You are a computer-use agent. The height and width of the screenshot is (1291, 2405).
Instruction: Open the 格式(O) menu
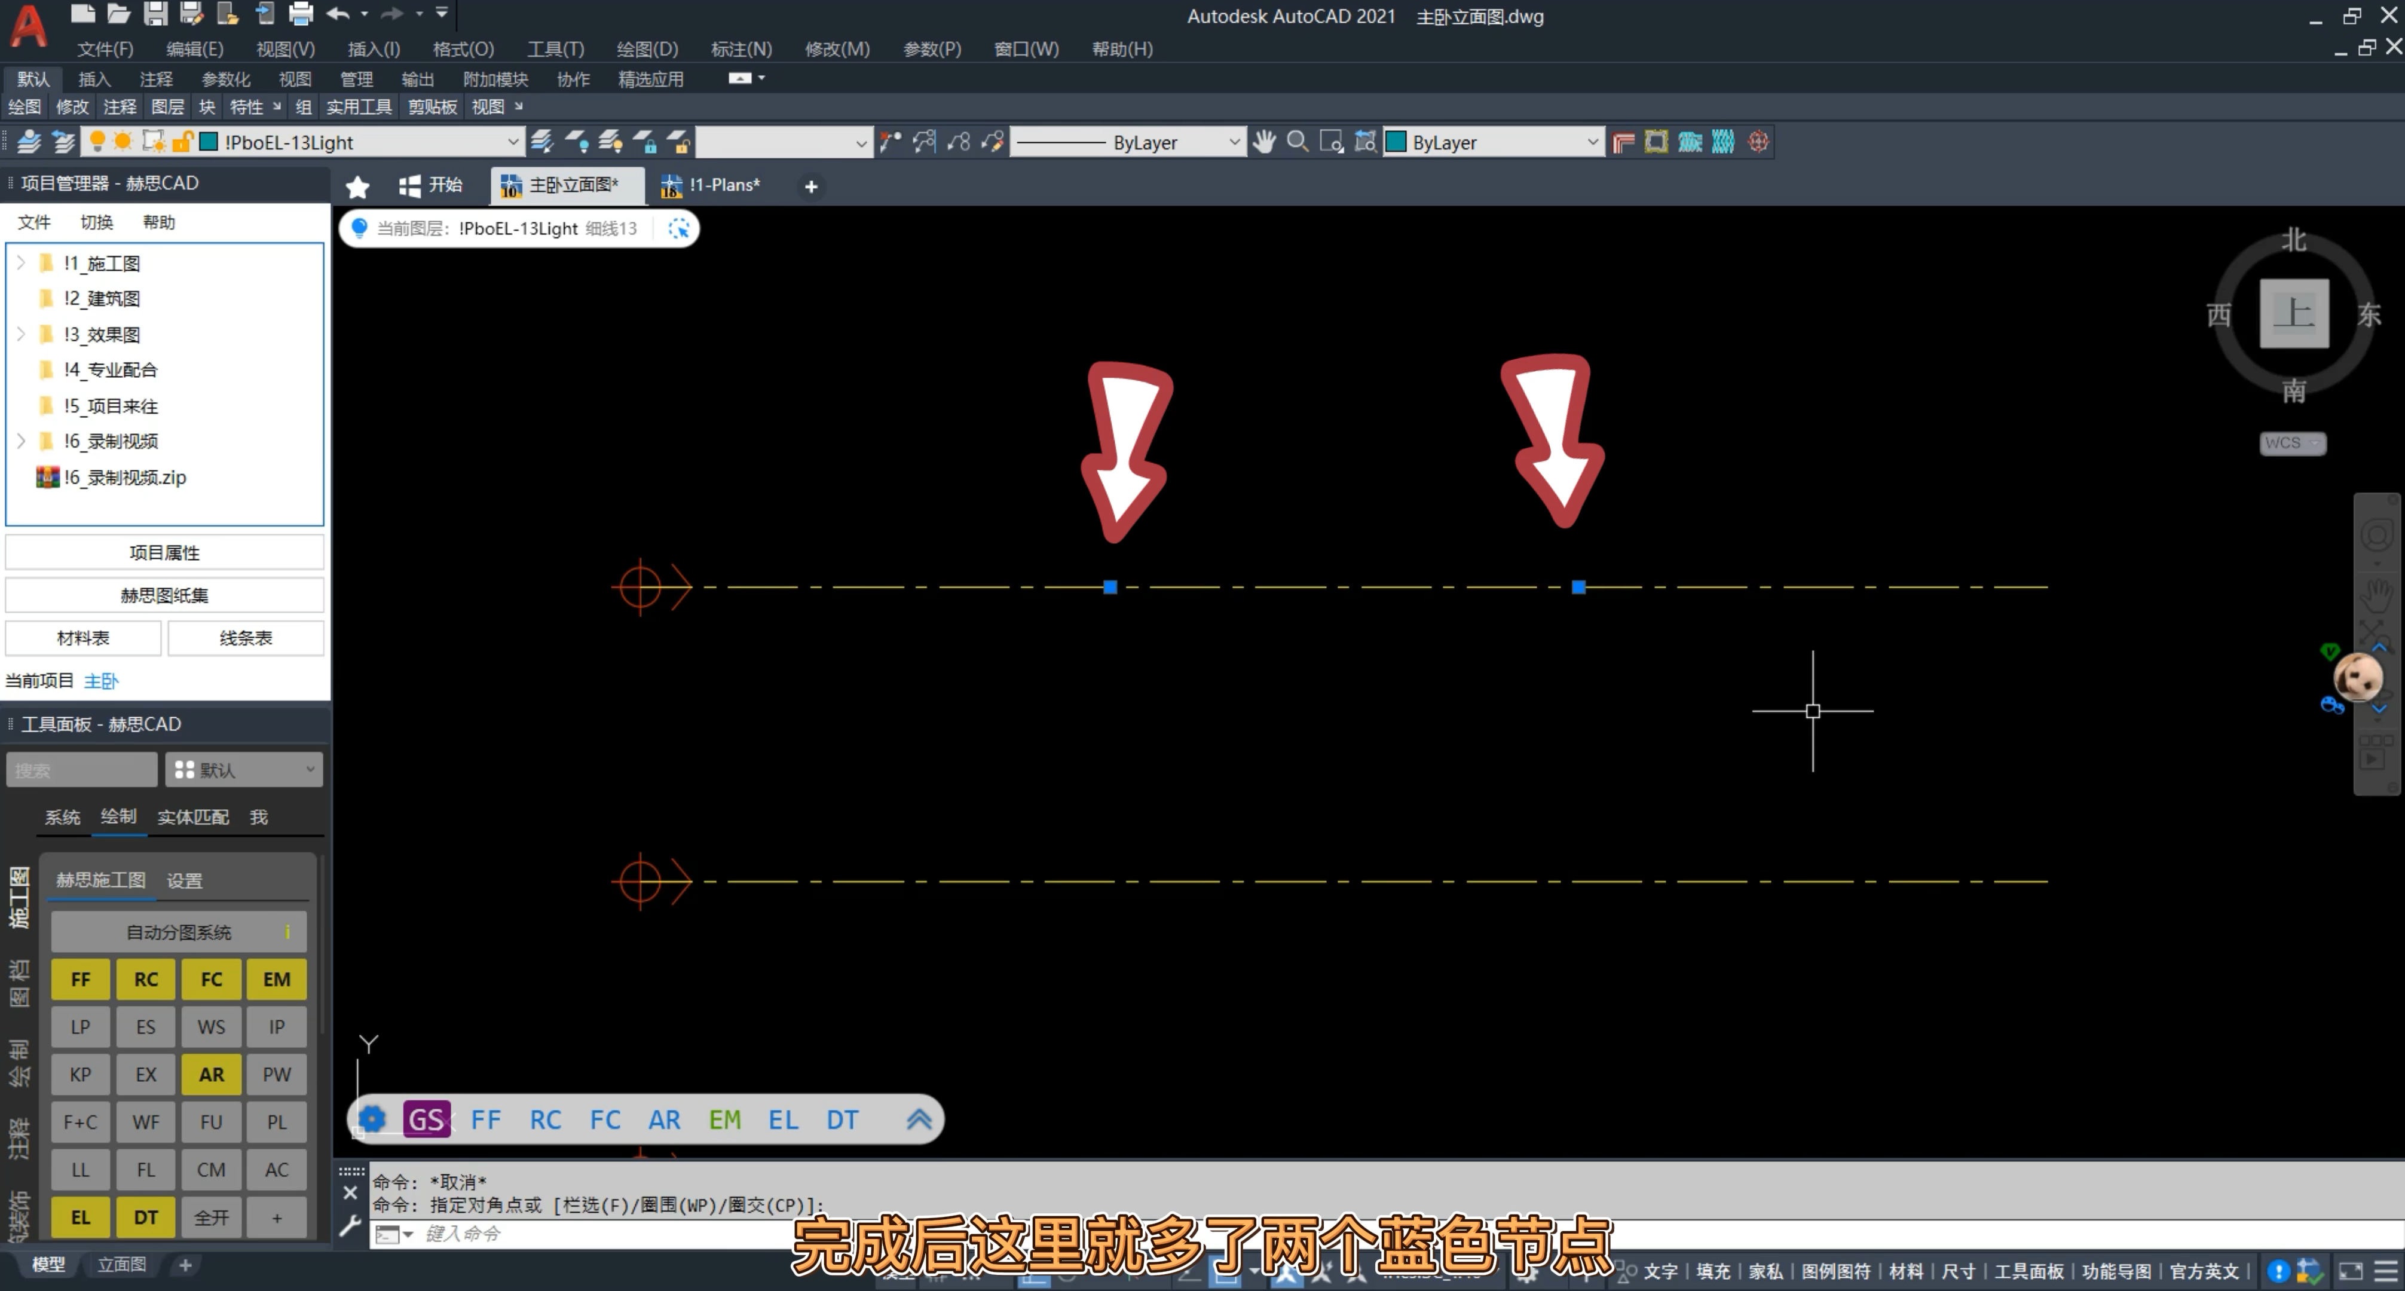click(463, 48)
